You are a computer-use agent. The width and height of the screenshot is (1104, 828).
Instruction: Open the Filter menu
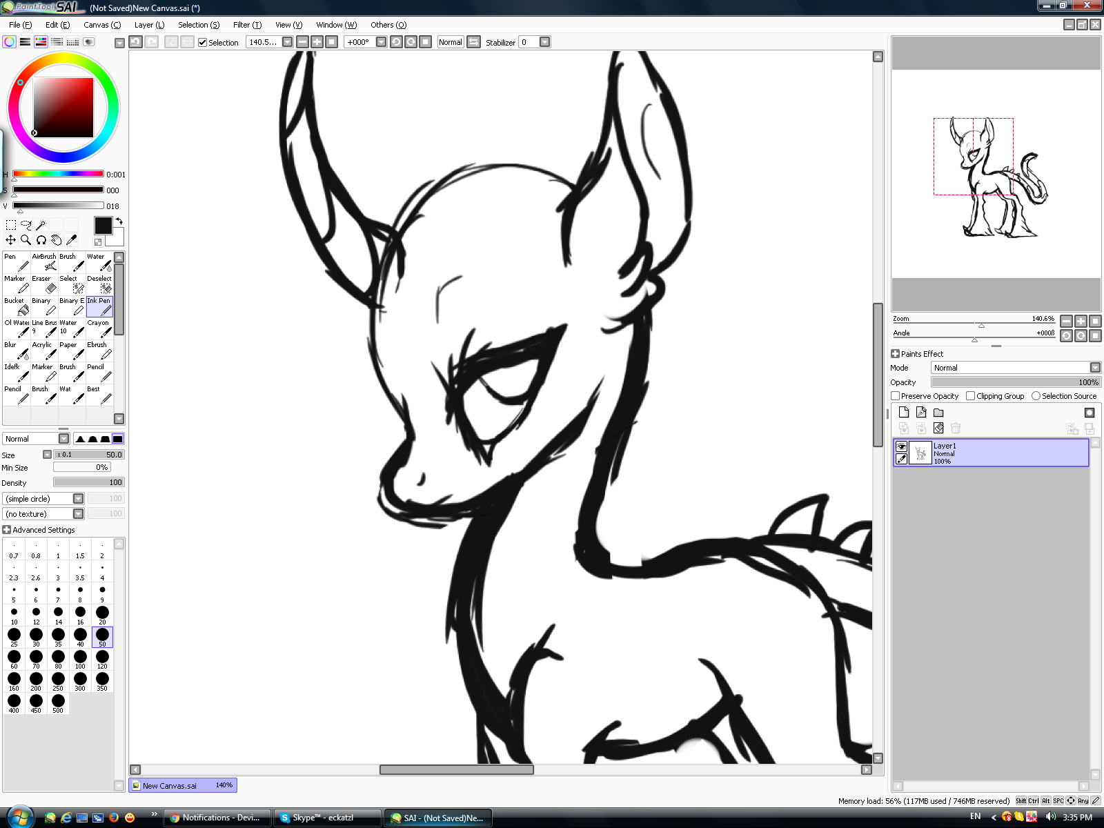[x=247, y=25]
